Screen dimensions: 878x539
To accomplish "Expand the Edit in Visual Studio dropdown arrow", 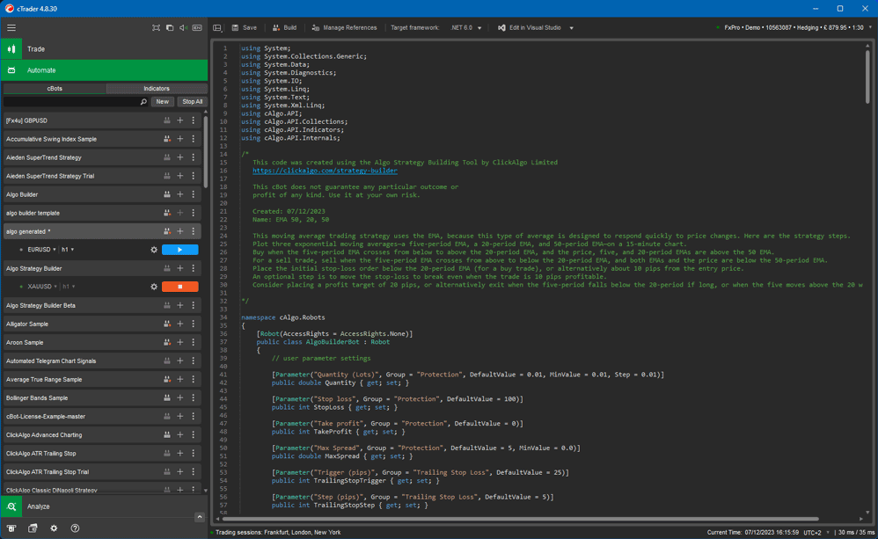I will [x=571, y=28].
